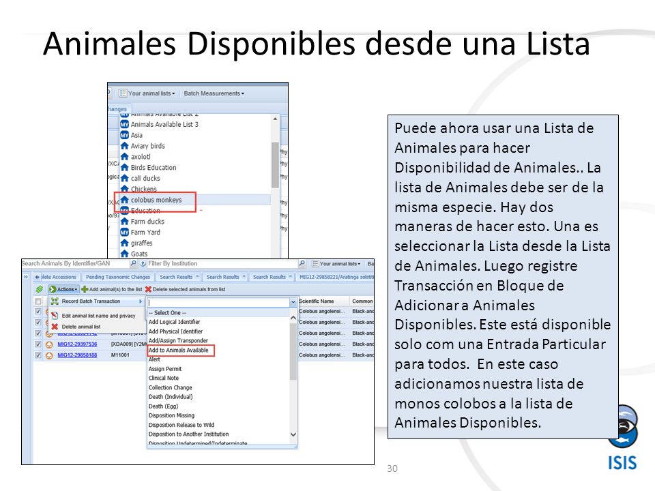Open Your animal lists next to Filter By Institution
Viewport: 655px width, 491px height.
[336, 264]
